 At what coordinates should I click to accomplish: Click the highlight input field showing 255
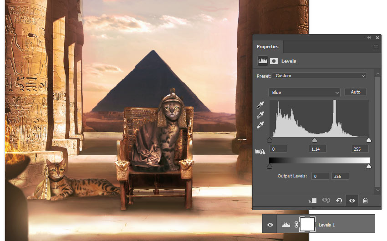[x=360, y=149]
